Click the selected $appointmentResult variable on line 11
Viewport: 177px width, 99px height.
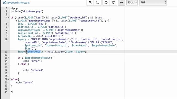(x=30, y=52)
